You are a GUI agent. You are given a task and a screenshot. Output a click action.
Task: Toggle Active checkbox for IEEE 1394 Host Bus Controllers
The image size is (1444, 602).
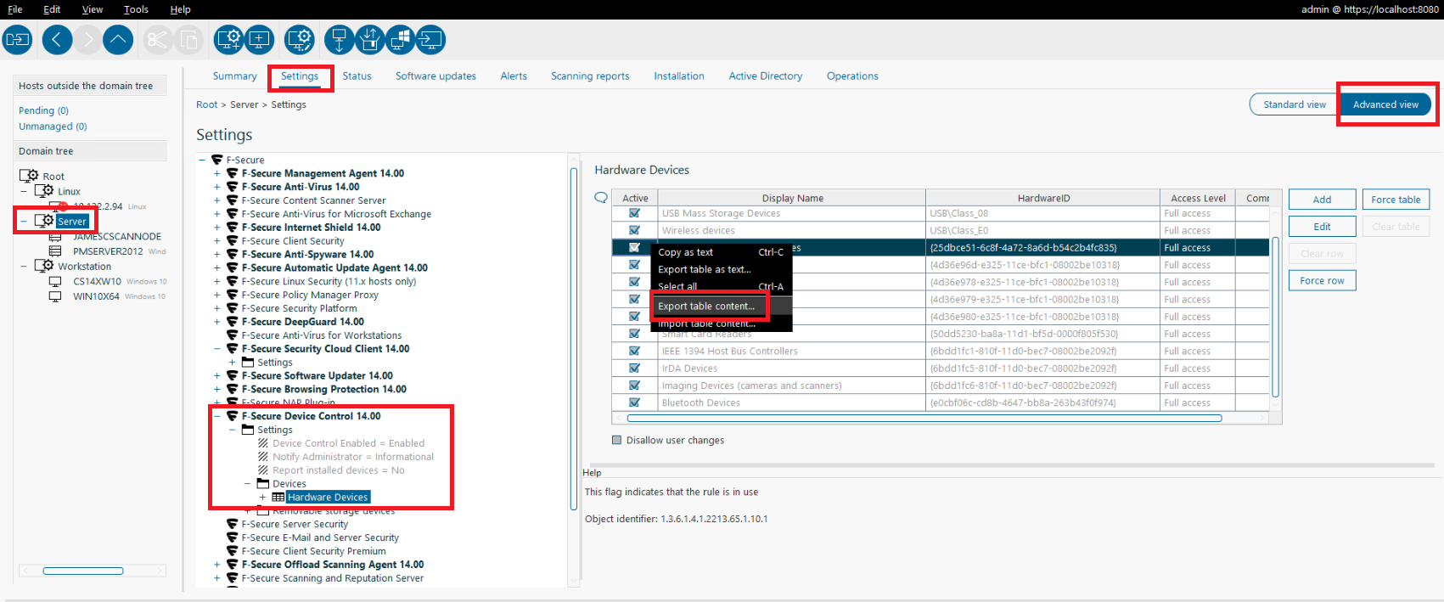click(x=634, y=351)
